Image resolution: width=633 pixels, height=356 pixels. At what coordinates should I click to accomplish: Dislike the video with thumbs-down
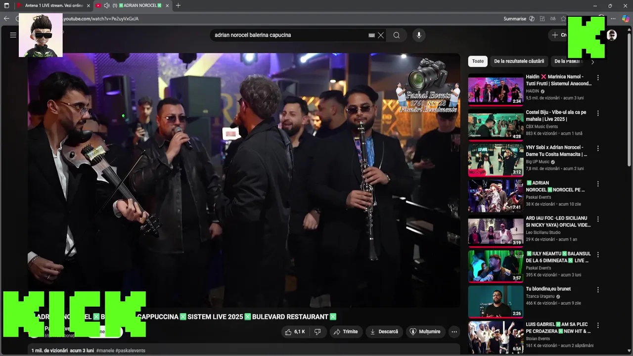(x=317, y=332)
